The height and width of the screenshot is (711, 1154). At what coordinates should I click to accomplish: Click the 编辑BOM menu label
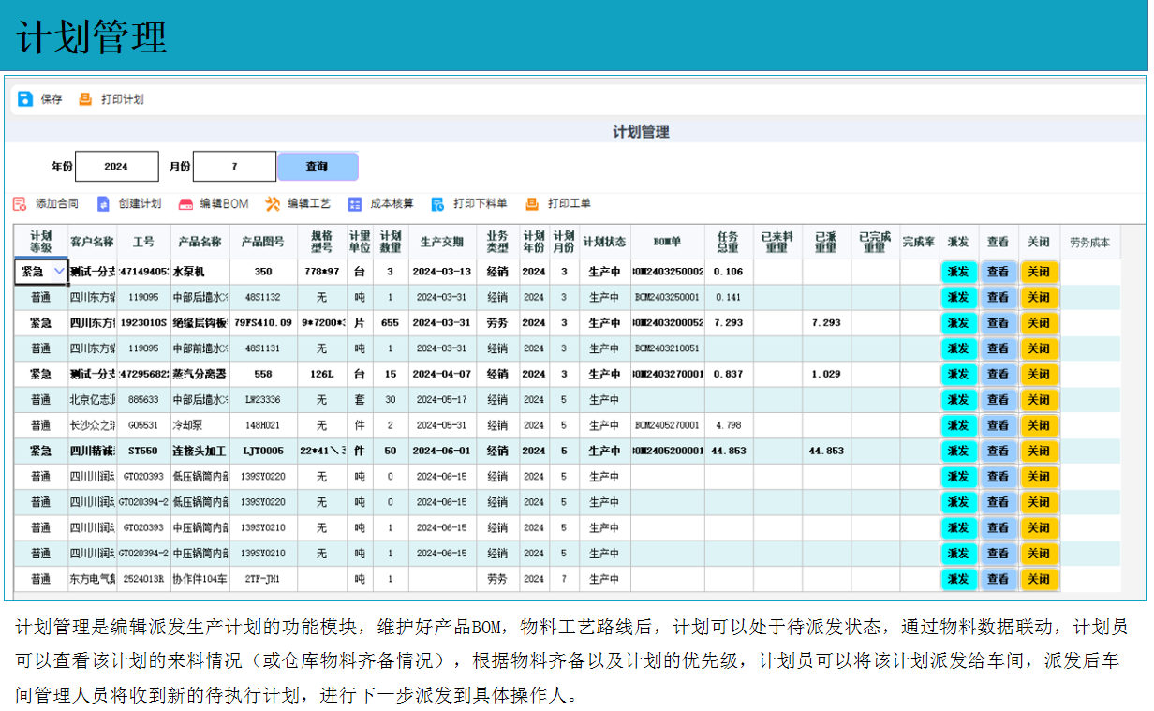point(224,204)
